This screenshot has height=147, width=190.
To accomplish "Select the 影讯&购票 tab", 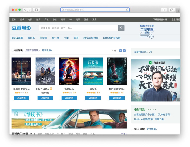I will [x=17, y=38].
